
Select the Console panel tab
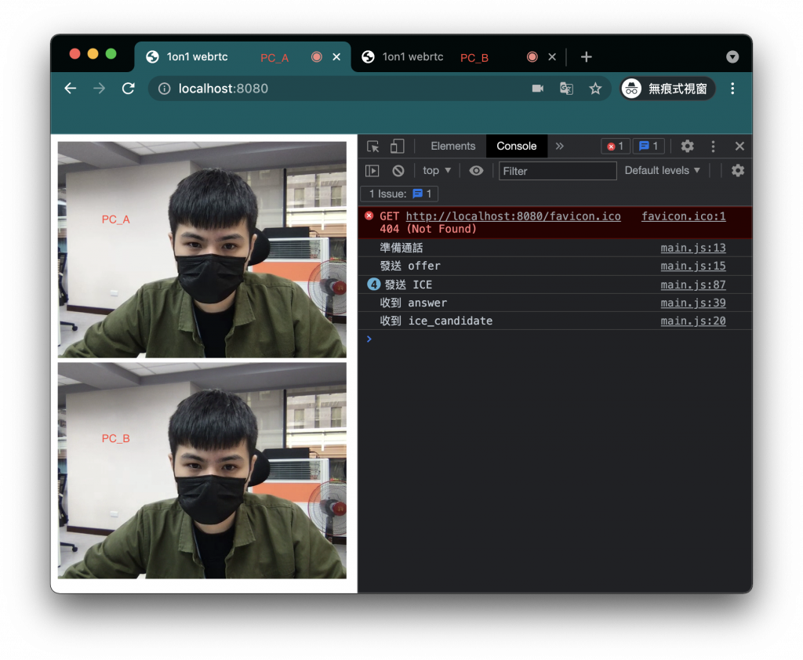coord(516,147)
